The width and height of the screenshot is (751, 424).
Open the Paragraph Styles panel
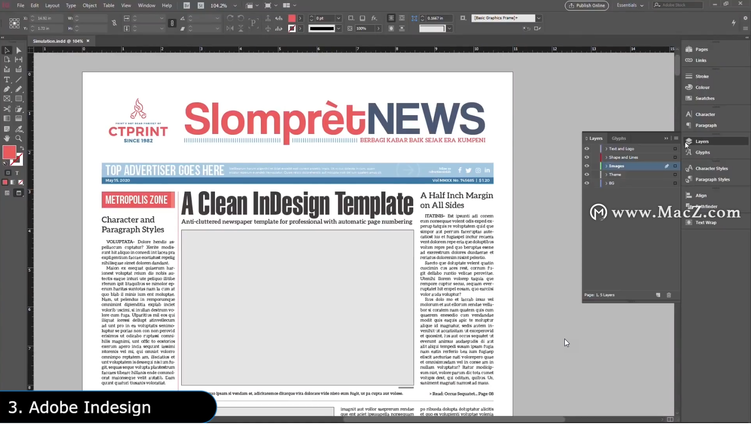tap(712, 179)
